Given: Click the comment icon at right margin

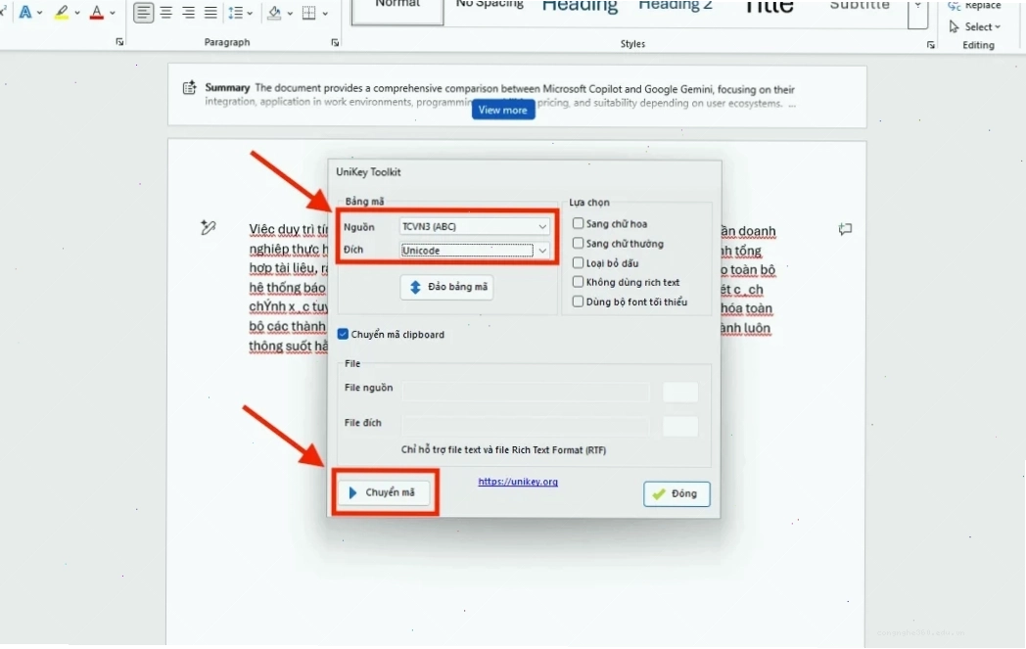Looking at the screenshot, I should [x=845, y=229].
